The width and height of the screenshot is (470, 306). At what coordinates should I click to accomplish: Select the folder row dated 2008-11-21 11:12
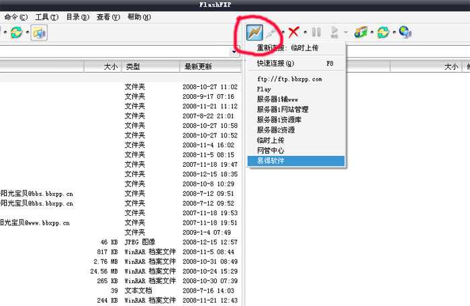[120, 106]
